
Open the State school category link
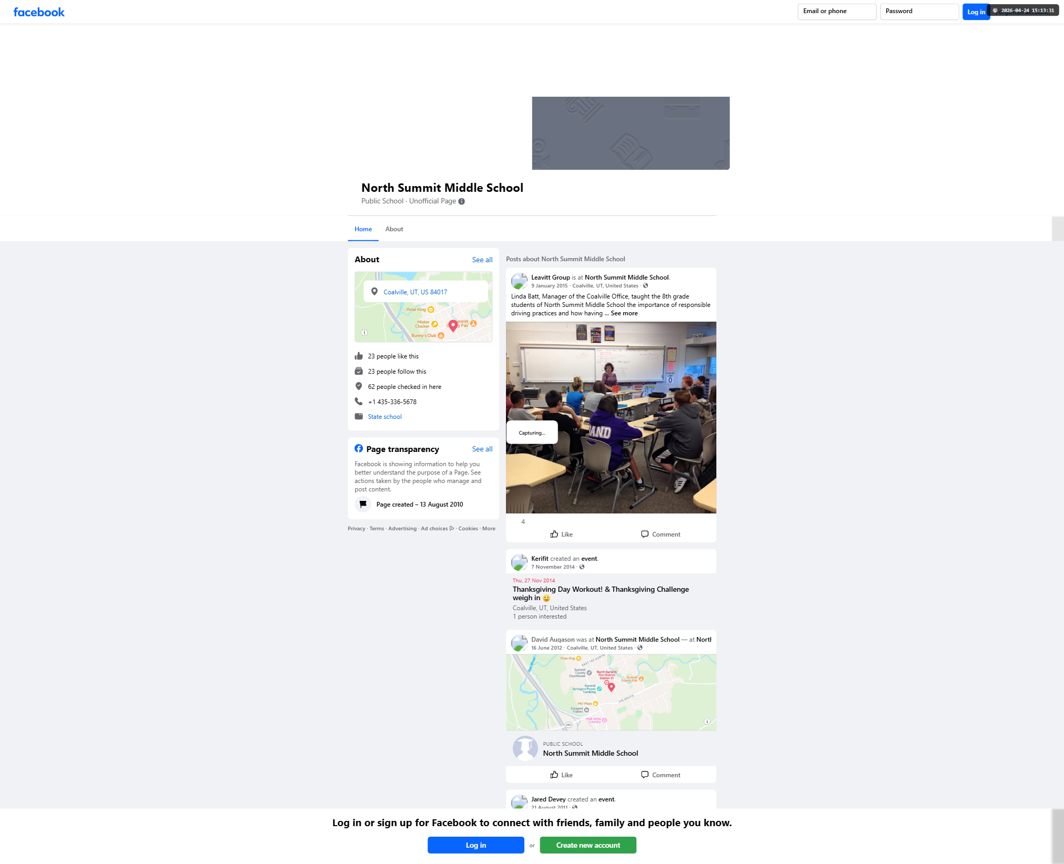(384, 417)
